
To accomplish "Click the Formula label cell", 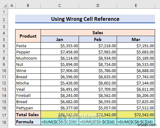I will tap(28, 122).
